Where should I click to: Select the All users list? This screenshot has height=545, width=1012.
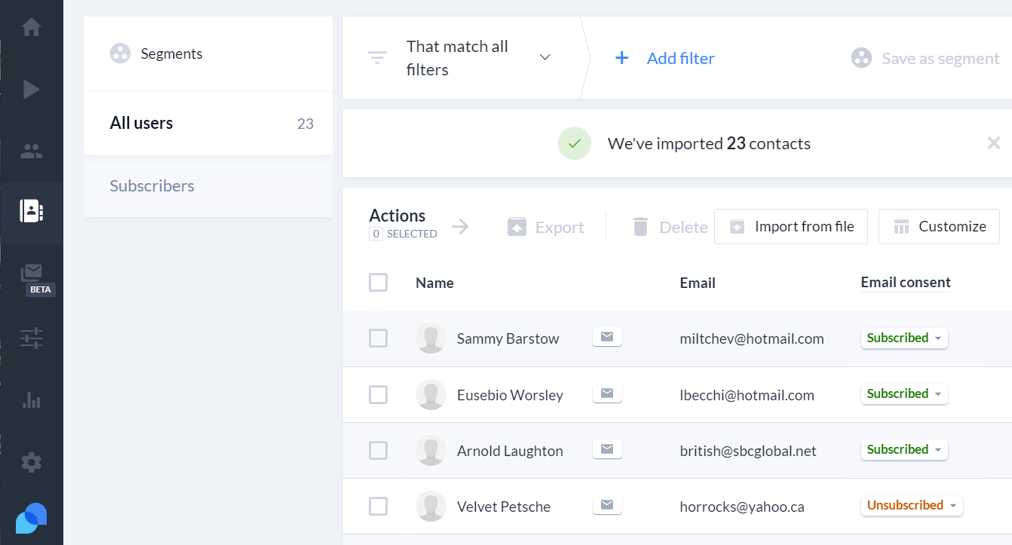tap(143, 122)
